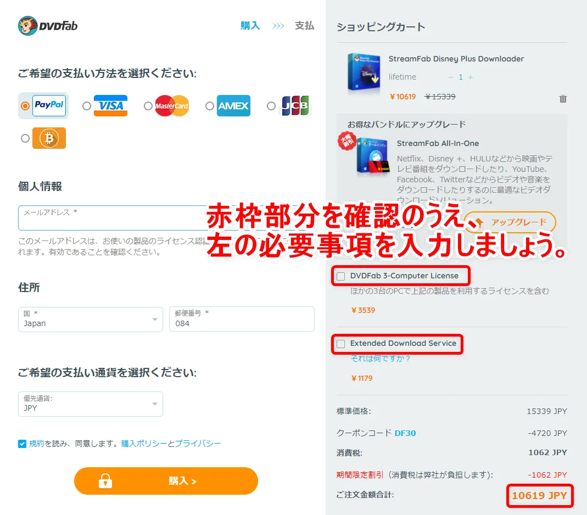
Task: Select the VISA payment radio button
Action: tap(86, 106)
